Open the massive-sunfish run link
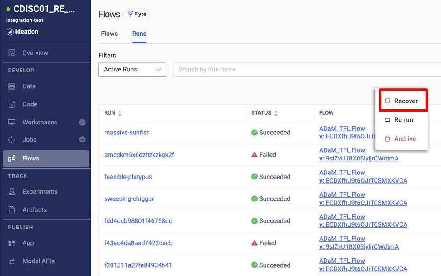441x276 pixels. (x=127, y=132)
